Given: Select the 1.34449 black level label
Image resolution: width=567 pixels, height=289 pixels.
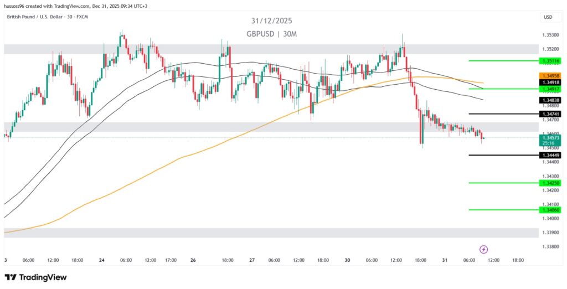Looking at the screenshot, I should [x=552, y=156].
